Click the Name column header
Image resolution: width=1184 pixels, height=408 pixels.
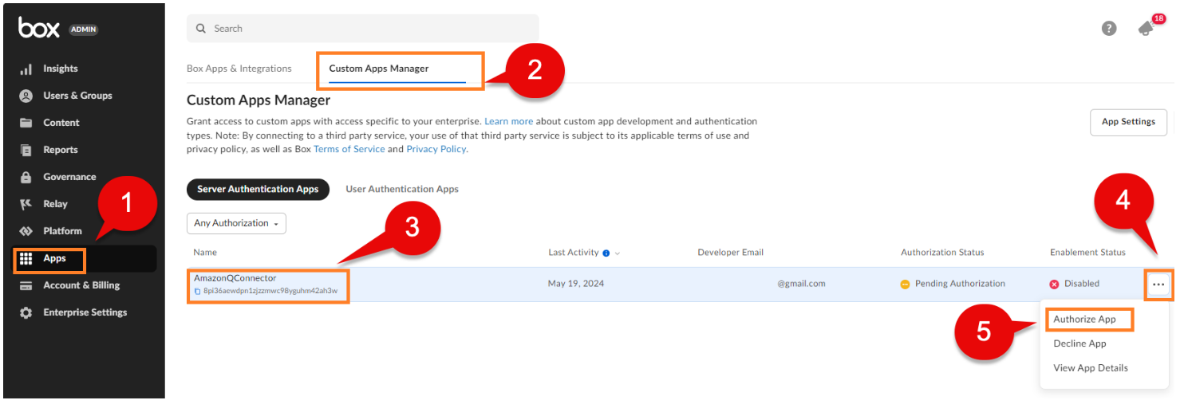tap(205, 253)
